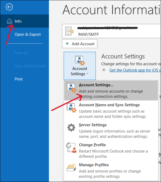Image resolution: width=161 pixels, height=182 pixels.
Task: Click the Account Settings person-gear button icon
Action: [80, 60]
